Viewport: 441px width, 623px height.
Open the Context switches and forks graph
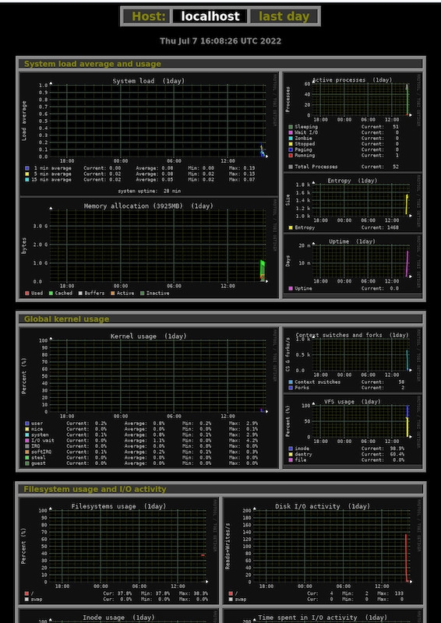tap(353, 360)
